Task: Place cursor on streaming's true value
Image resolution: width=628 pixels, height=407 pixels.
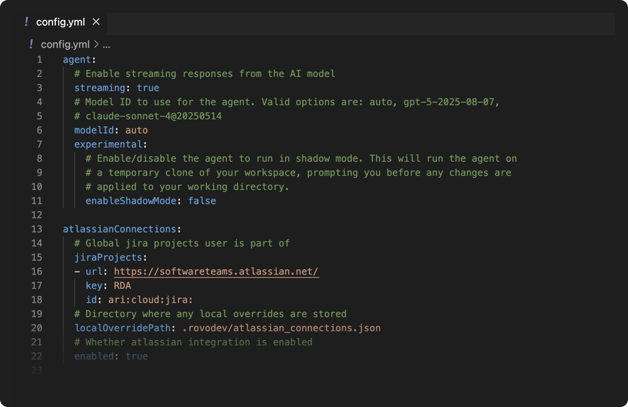Action: click(148, 88)
